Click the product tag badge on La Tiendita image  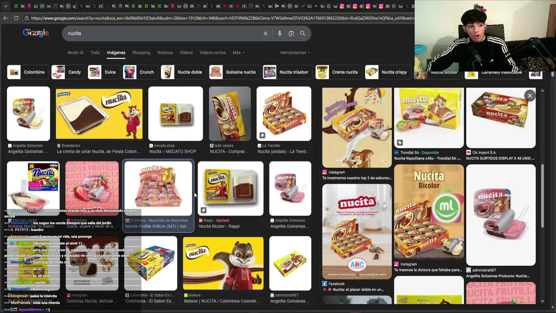tap(262, 136)
